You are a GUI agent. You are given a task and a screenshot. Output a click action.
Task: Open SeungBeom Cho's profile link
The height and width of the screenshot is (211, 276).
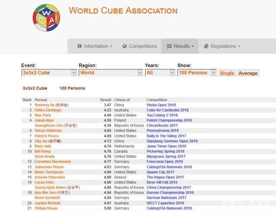pos(56,125)
